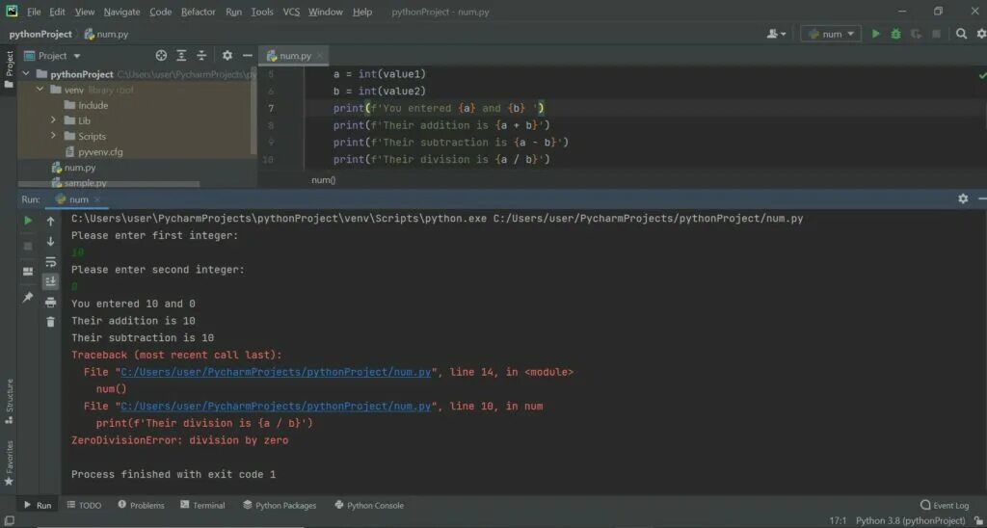The width and height of the screenshot is (987, 528).
Task: Pin the Run tab with pin icon
Action: 28,297
